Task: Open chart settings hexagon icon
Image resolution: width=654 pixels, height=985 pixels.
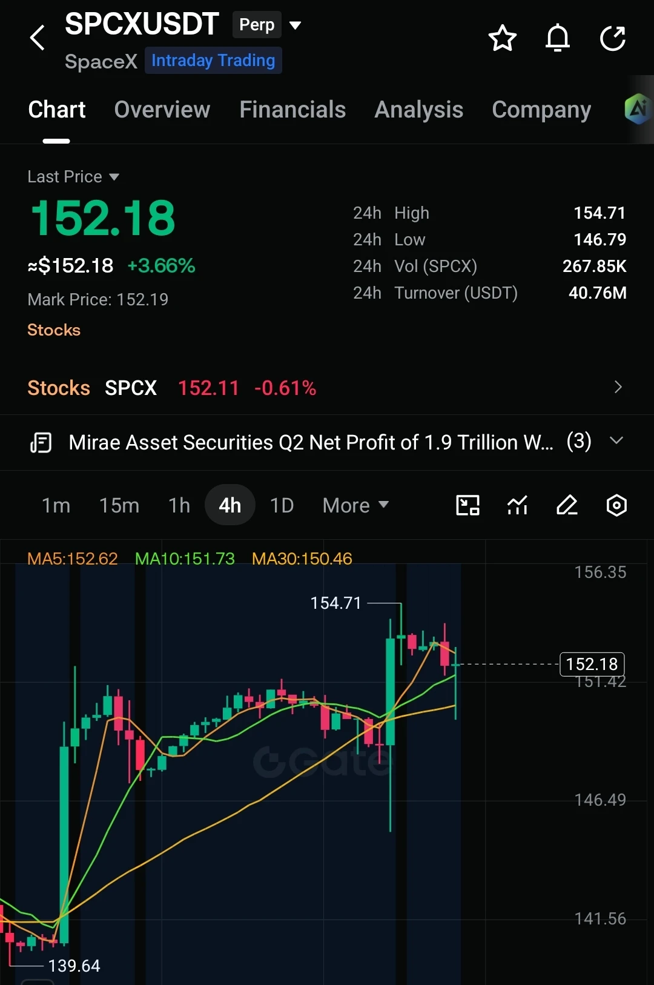Action: (x=616, y=505)
